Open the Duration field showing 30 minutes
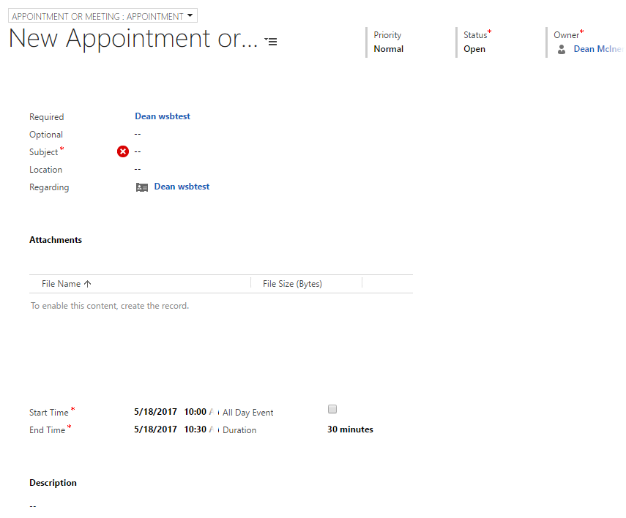The image size is (626, 518). click(x=350, y=429)
